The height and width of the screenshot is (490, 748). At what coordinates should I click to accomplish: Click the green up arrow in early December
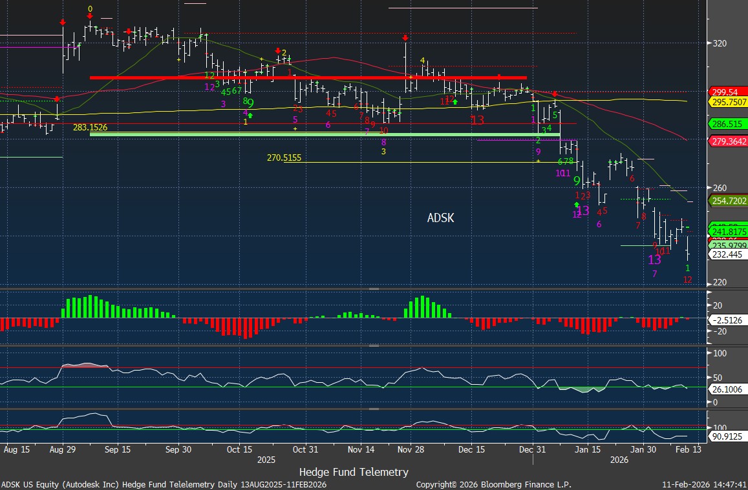tap(455, 101)
